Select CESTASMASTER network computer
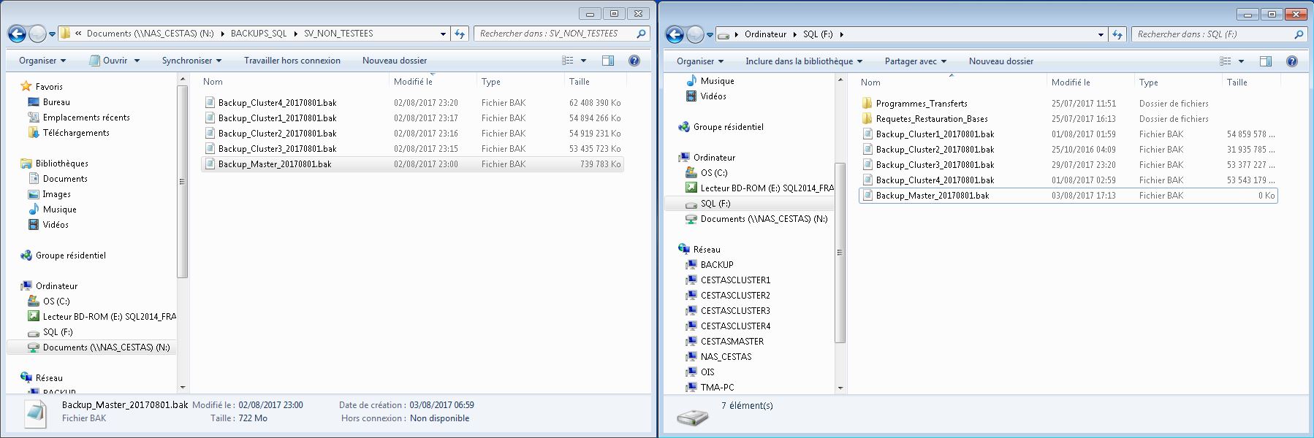 pyautogui.click(x=732, y=341)
